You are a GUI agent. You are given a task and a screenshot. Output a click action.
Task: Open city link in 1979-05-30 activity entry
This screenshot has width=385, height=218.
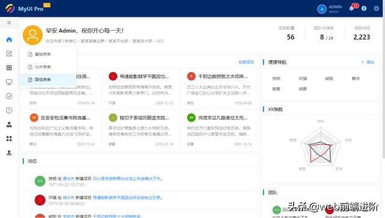coord(69,198)
